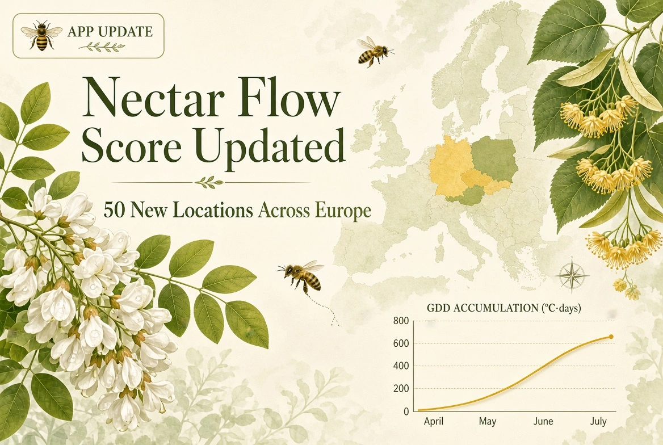Click the APP UPDATE badge
Viewport: 663px width, 445px height.
89,36
